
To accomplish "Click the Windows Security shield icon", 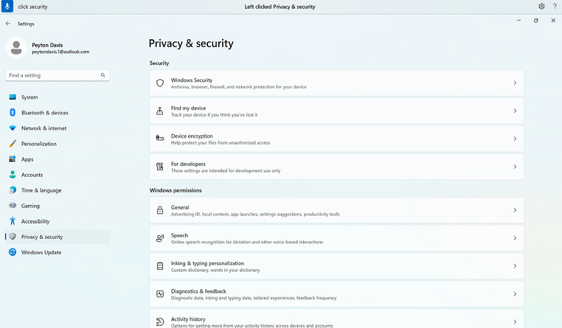I will 160,82.
